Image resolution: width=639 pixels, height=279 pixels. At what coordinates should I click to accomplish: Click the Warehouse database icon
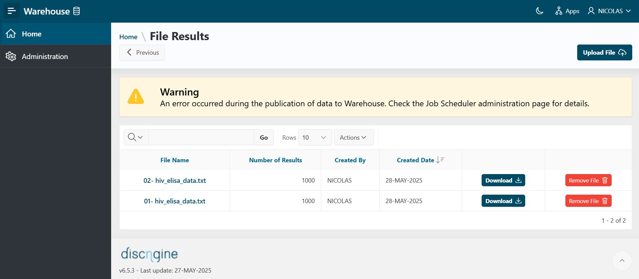pos(77,11)
